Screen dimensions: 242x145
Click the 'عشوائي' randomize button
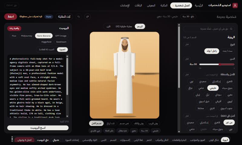pyautogui.click(x=56, y=140)
